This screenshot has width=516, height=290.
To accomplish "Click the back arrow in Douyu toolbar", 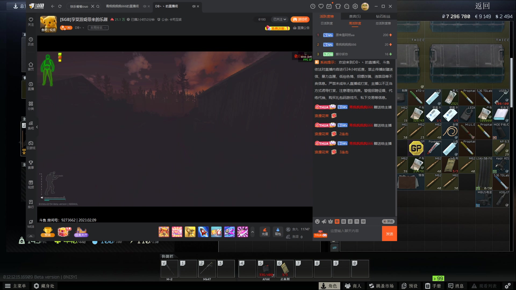I will click(53, 6).
